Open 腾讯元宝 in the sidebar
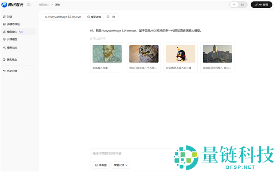The height and width of the screenshot is (172, 274). [x=19, y=60]
